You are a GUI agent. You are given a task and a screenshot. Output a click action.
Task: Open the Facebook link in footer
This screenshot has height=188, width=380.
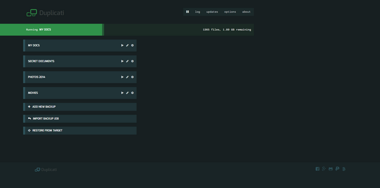click(x=317, y=169)
